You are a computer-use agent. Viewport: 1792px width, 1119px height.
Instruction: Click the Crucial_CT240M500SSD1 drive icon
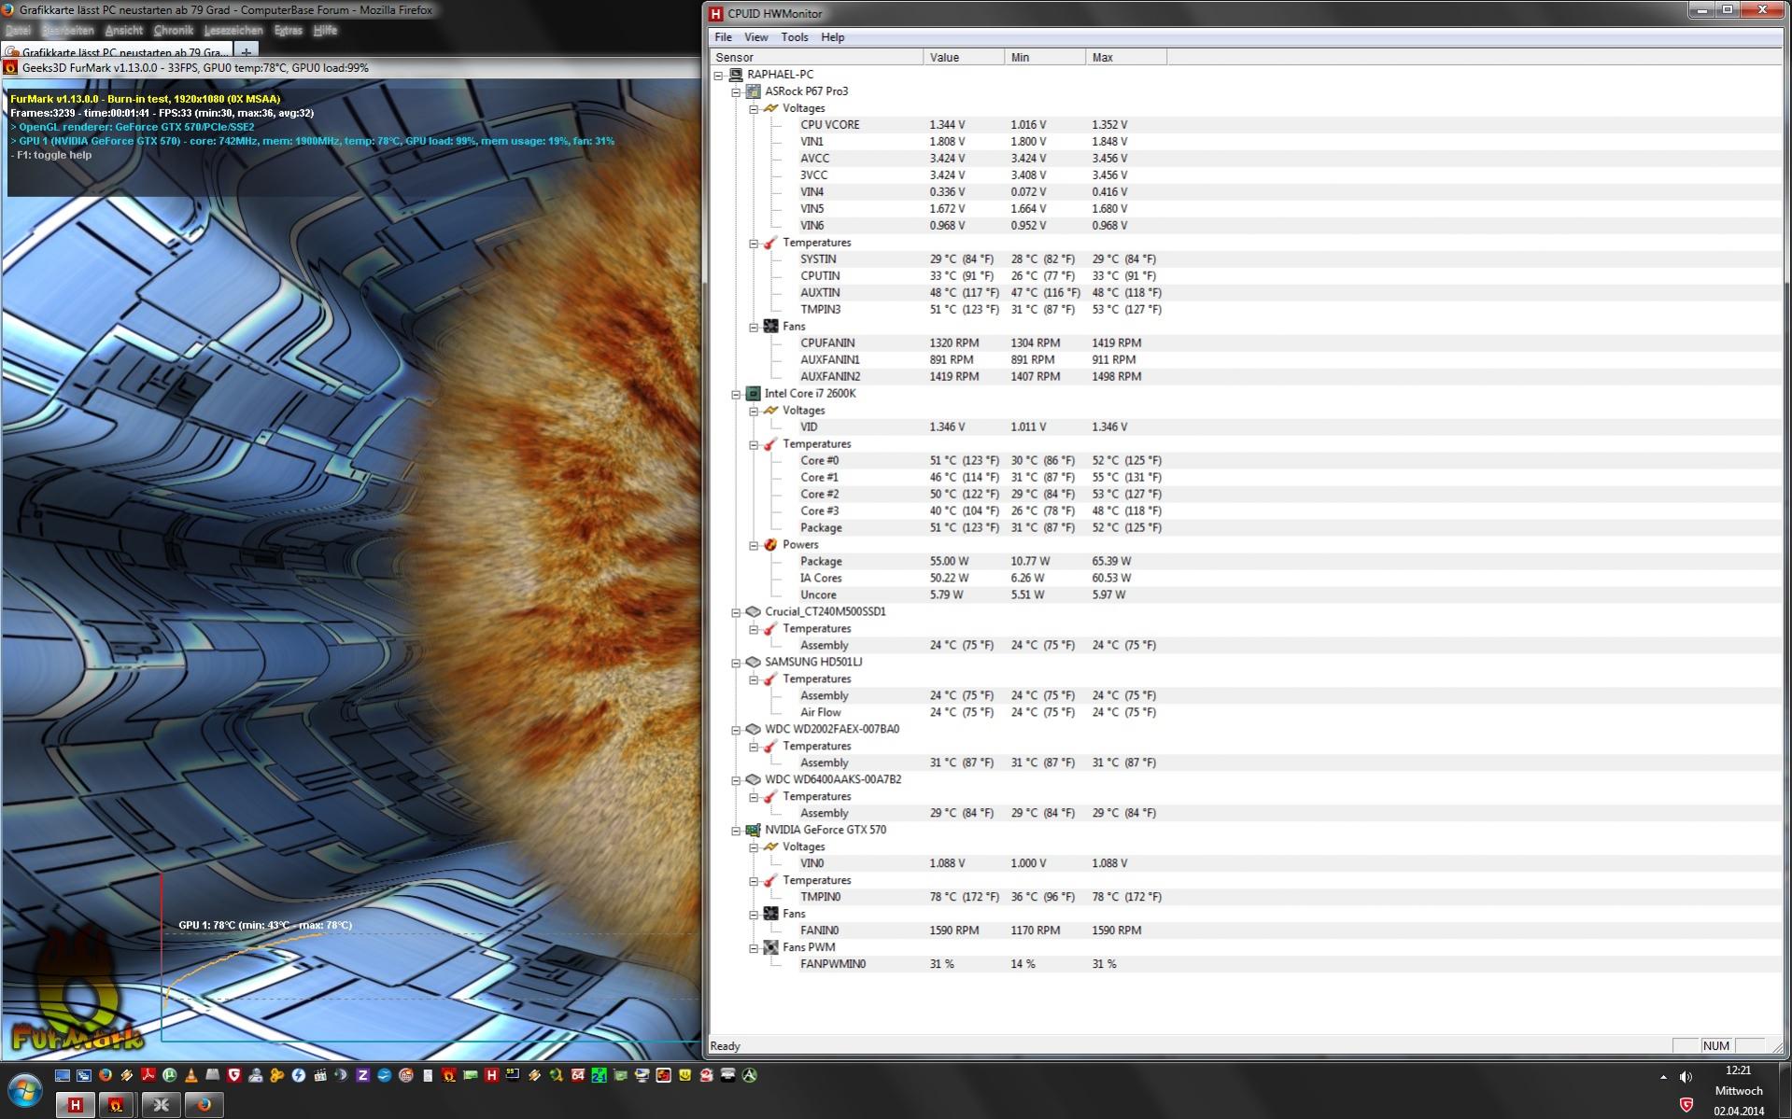(x=754, y=612)
